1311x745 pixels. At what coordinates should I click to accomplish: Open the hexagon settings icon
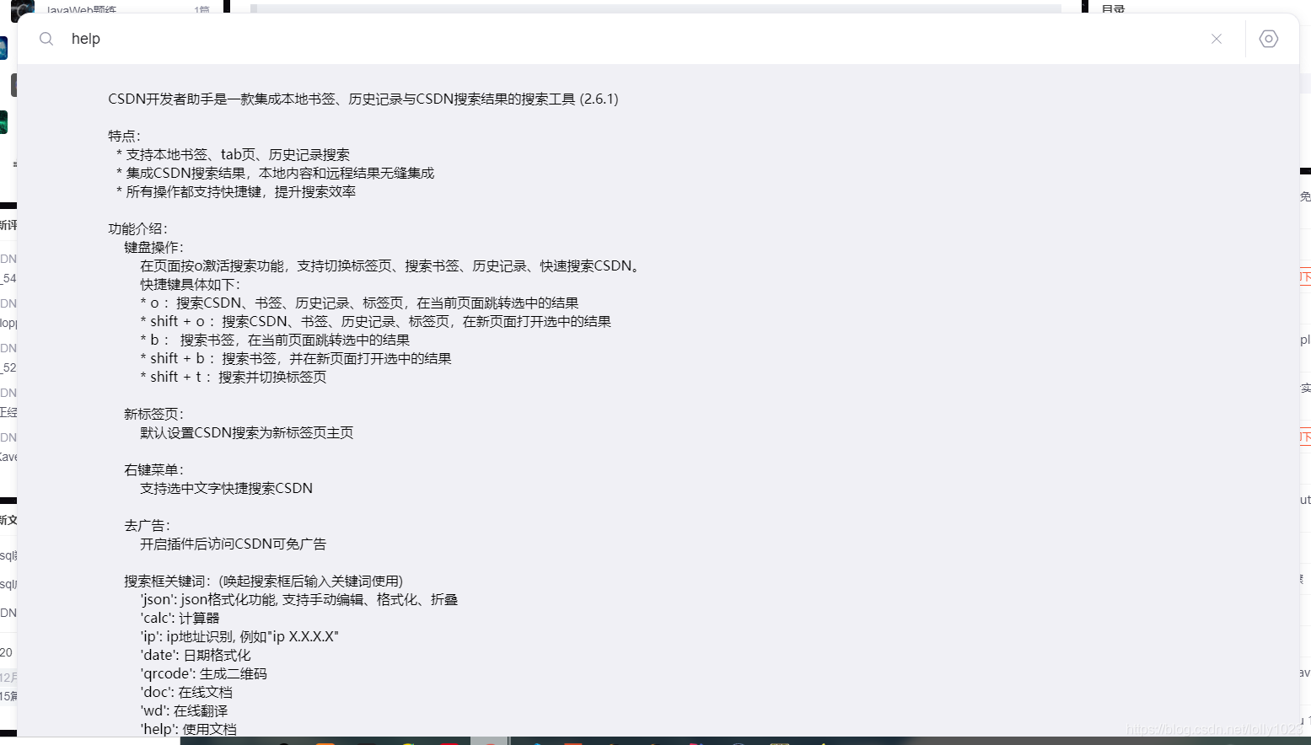(1269, 39)
